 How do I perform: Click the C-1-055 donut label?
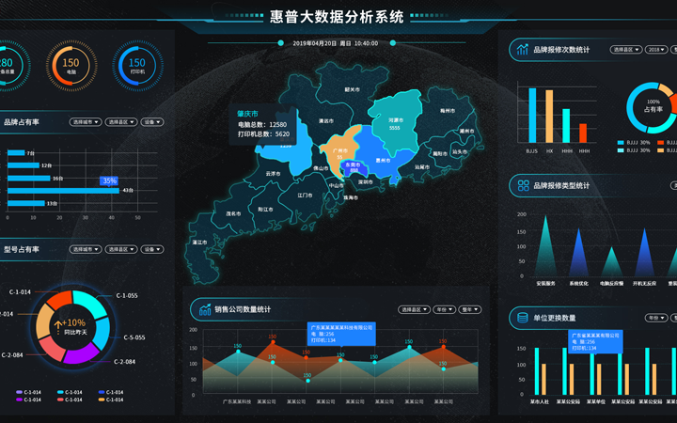pyautogui.click(x=127, y=296)
